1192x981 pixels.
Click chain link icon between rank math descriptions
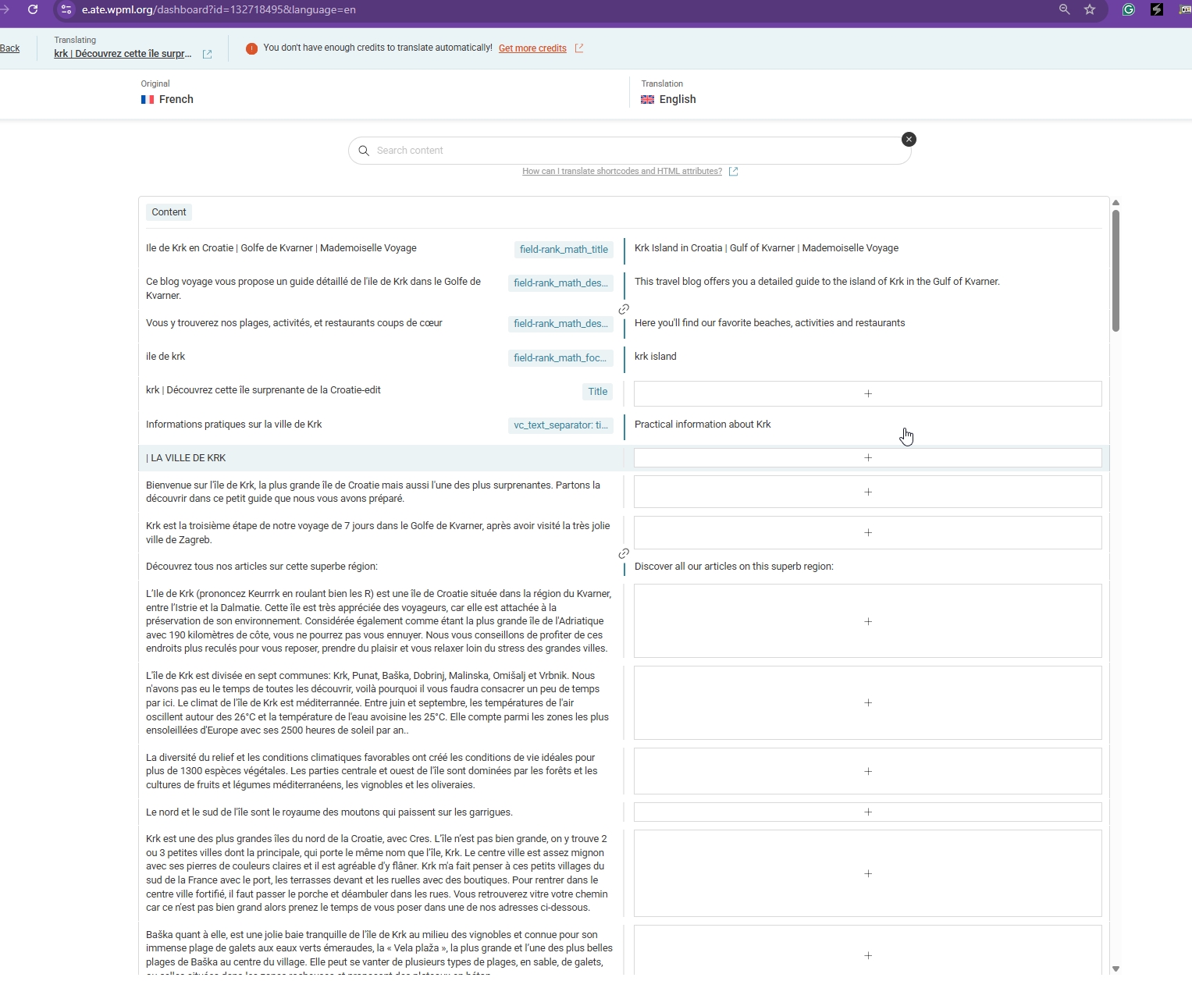pos(624,309)
